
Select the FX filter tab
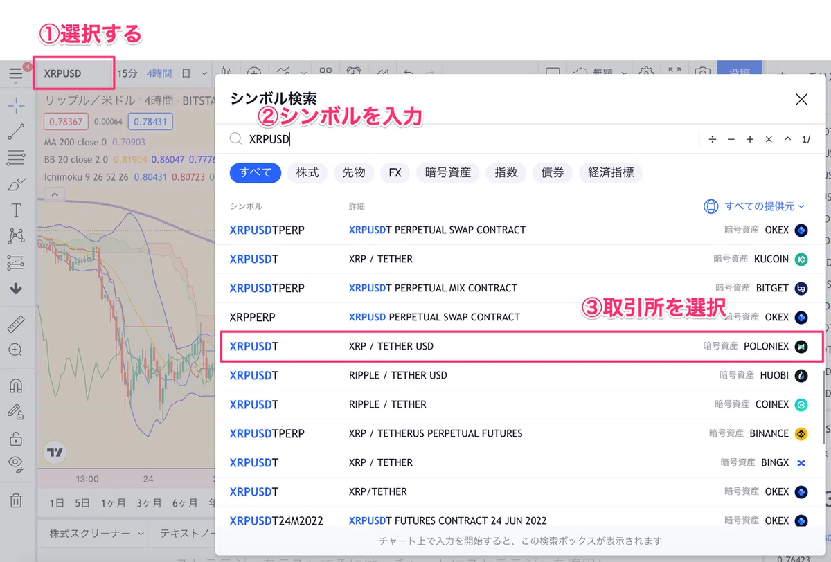(395, 172)
